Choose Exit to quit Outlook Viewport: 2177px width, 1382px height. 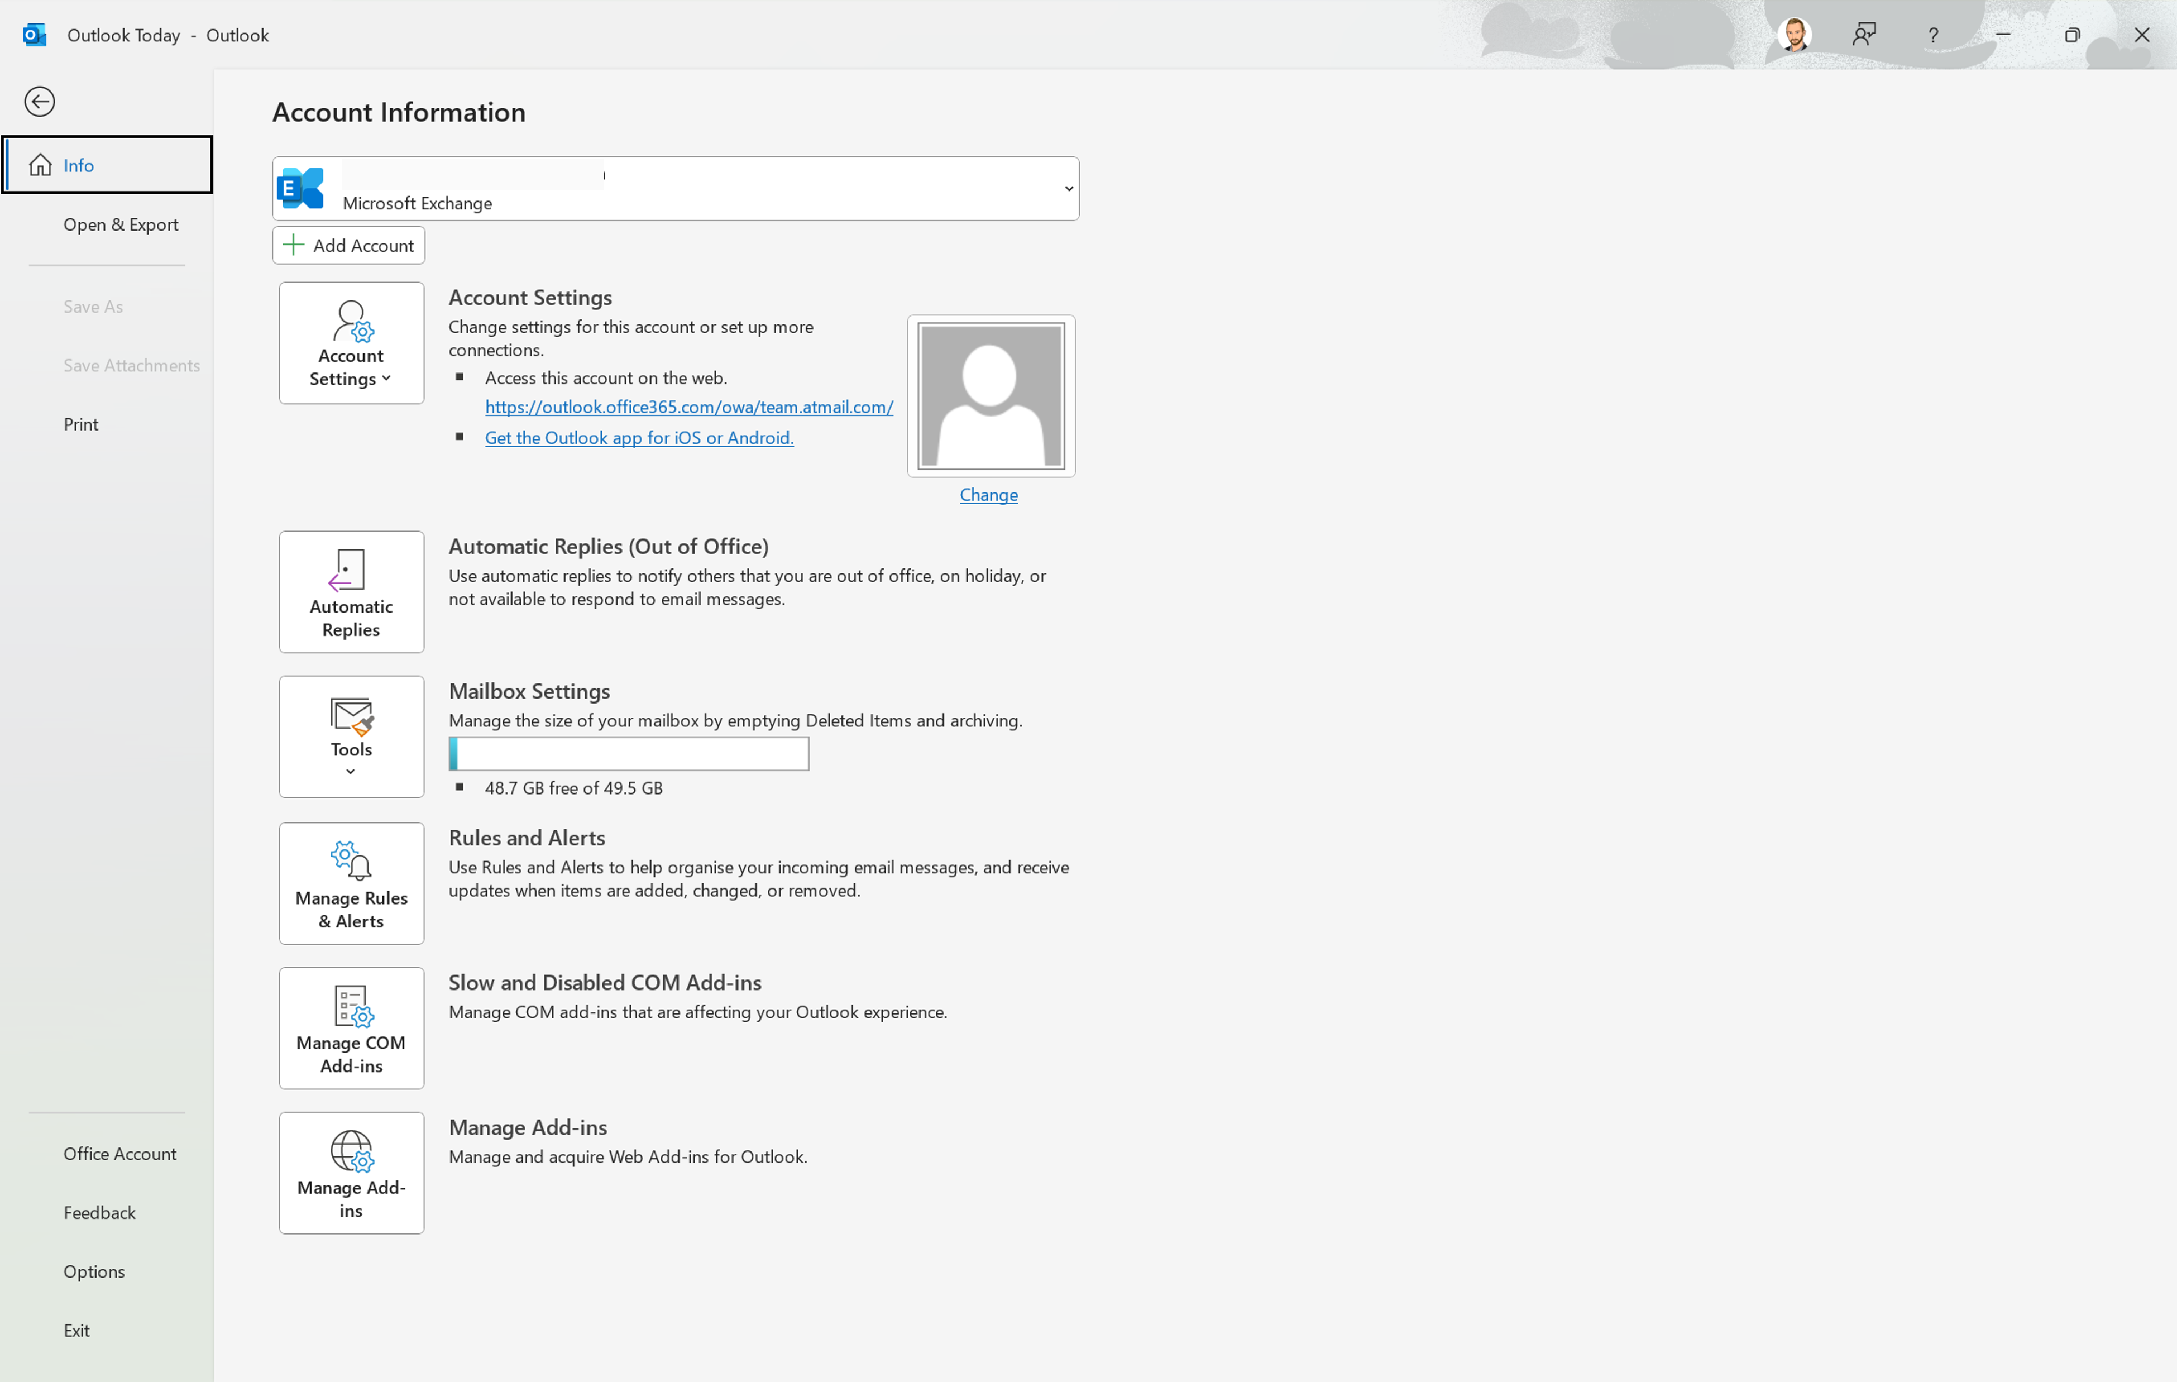pos(108,1330)
